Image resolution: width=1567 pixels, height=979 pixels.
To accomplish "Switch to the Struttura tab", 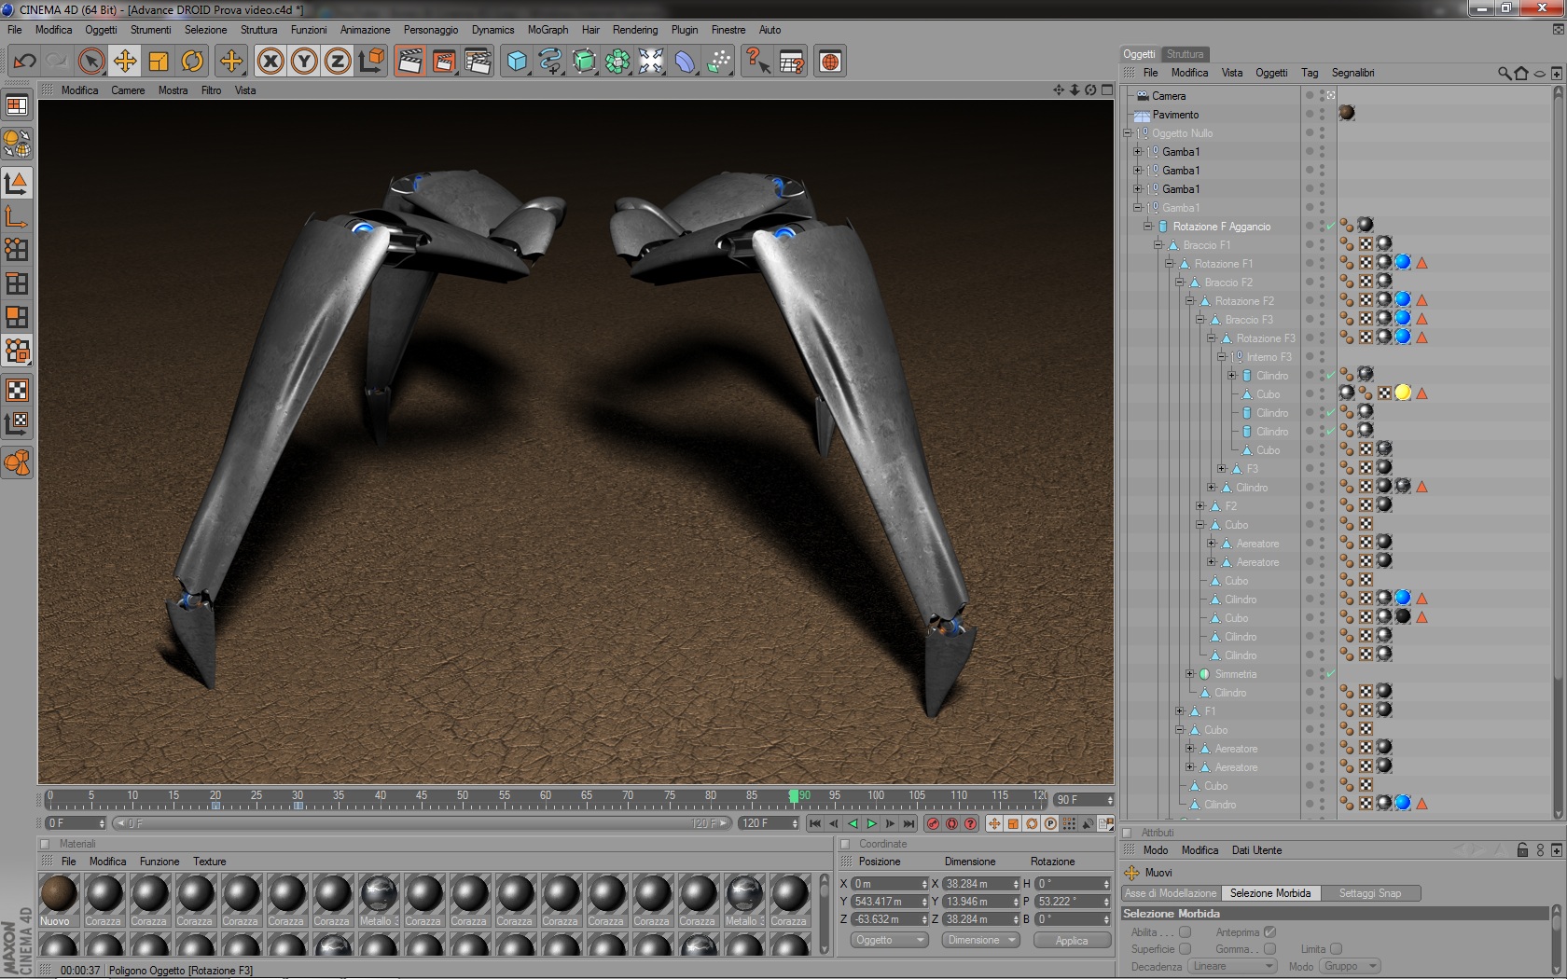I will (x=1185, y=54).
